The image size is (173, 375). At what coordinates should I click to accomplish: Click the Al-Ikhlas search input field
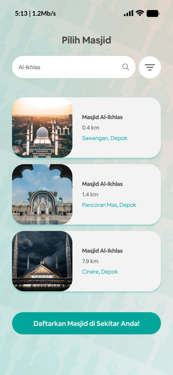[x=74, y=67]
